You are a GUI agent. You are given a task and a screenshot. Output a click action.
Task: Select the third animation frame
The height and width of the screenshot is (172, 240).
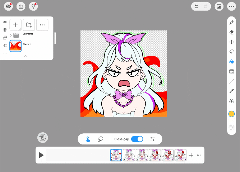tap(142, 155)
